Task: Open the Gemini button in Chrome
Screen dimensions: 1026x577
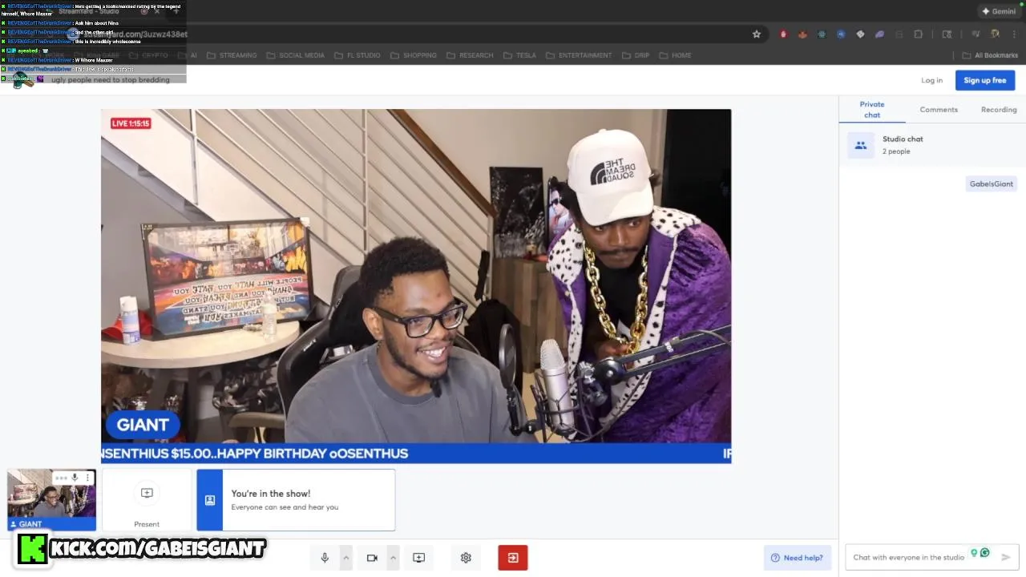Action: click(x=999, y=11)
